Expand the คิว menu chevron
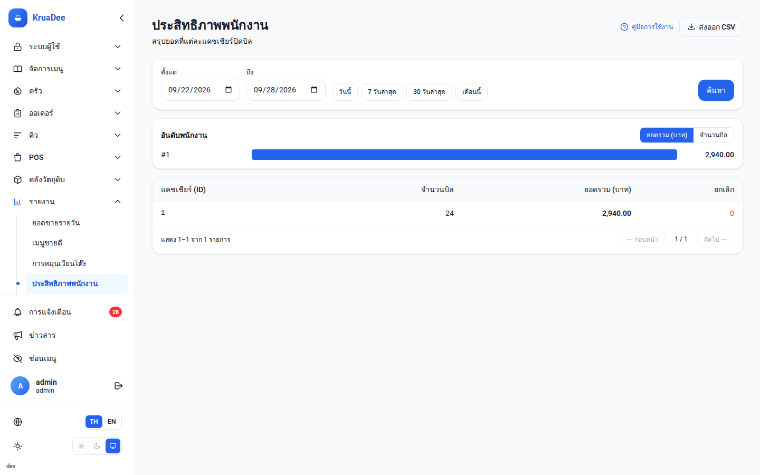 tap(118, 135)
